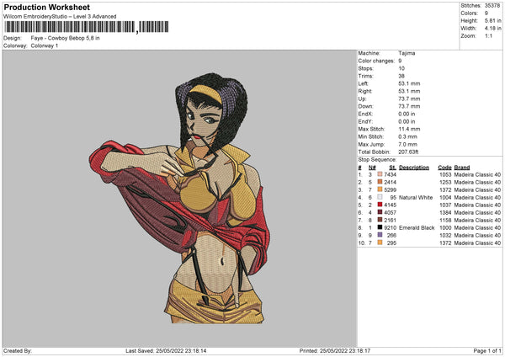Click the 'EndX:' label
Image resolution: width=505 pixels, height=357 pixels.
pyautogui.click(x=365, y=114)
